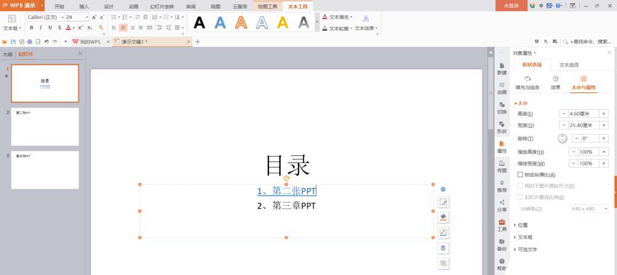Enable 锁定纵横比 checkbox
The width and height of the screenshot is (617, 275).
click(520, 174)
